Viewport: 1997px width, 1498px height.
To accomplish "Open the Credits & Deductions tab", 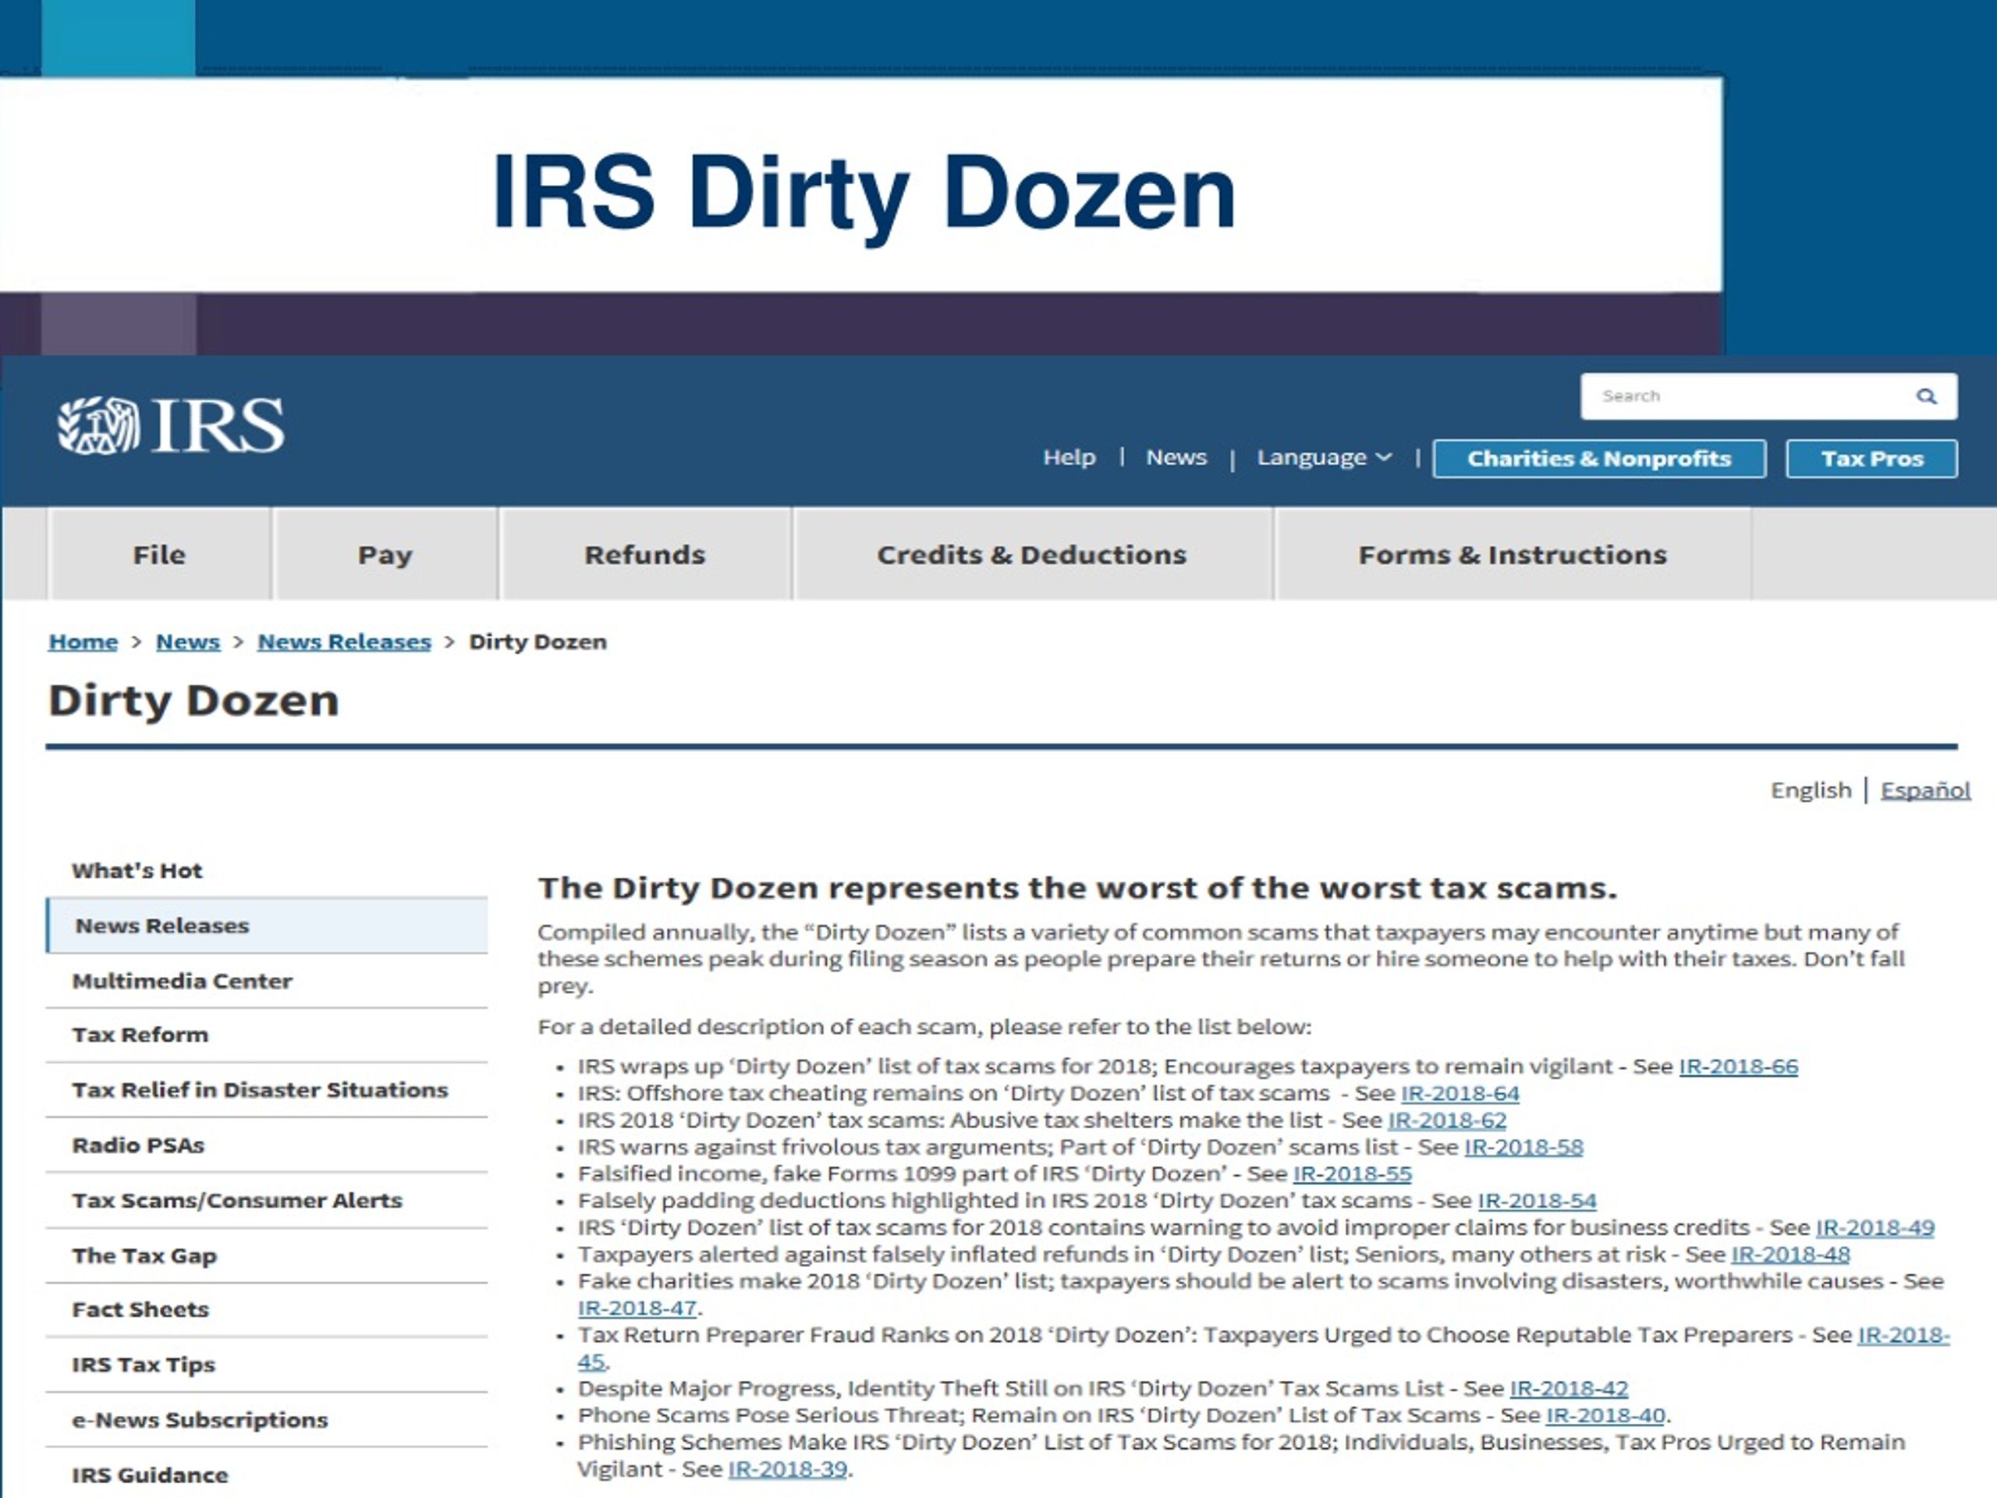I will [1032, 555].
